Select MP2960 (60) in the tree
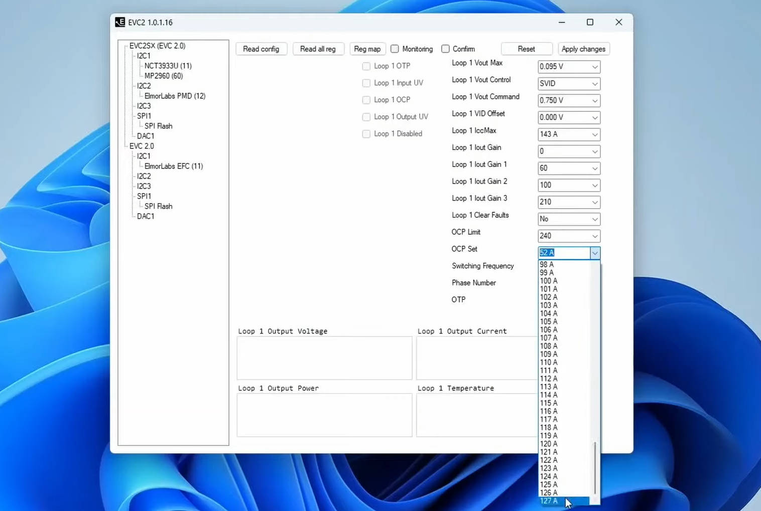Viewport: 761px width, 511px height. coord(164,76)
